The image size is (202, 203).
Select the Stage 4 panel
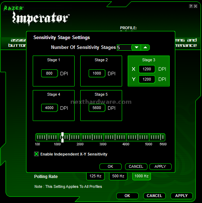(x=53, y=106)
